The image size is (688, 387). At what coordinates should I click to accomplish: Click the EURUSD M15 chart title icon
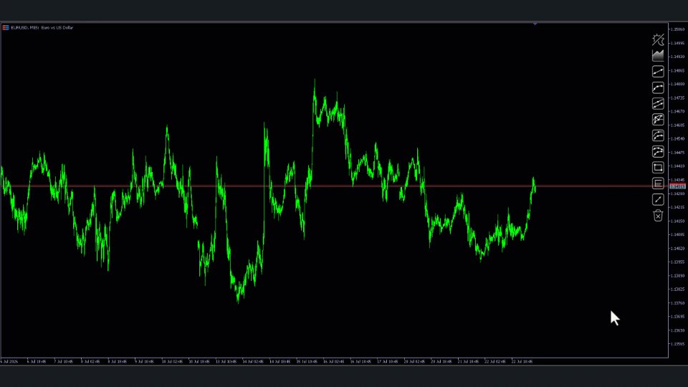[6, 28]
